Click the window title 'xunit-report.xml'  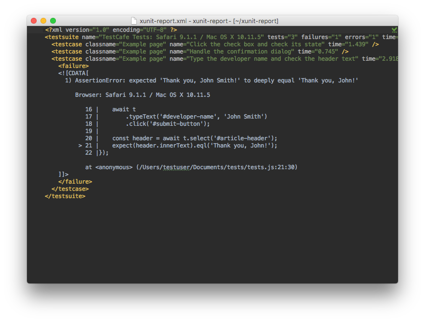click(163, 21)
